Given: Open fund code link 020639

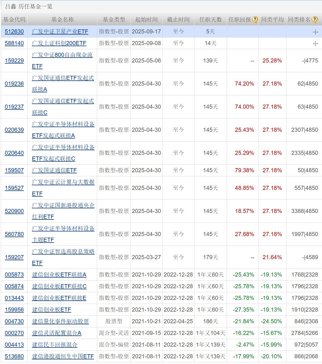Looking at the screenshot, I should coord(14,130).
